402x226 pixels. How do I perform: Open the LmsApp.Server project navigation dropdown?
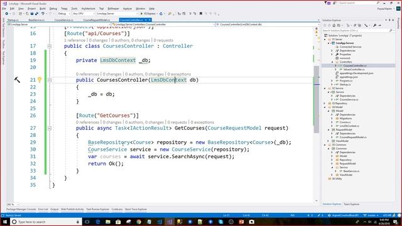tap(58, 24)
